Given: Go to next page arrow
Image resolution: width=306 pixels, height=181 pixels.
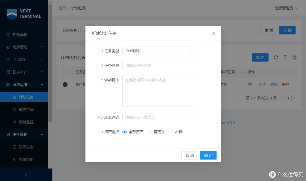Looking at the screenshot, I should (x=295, y=98).
